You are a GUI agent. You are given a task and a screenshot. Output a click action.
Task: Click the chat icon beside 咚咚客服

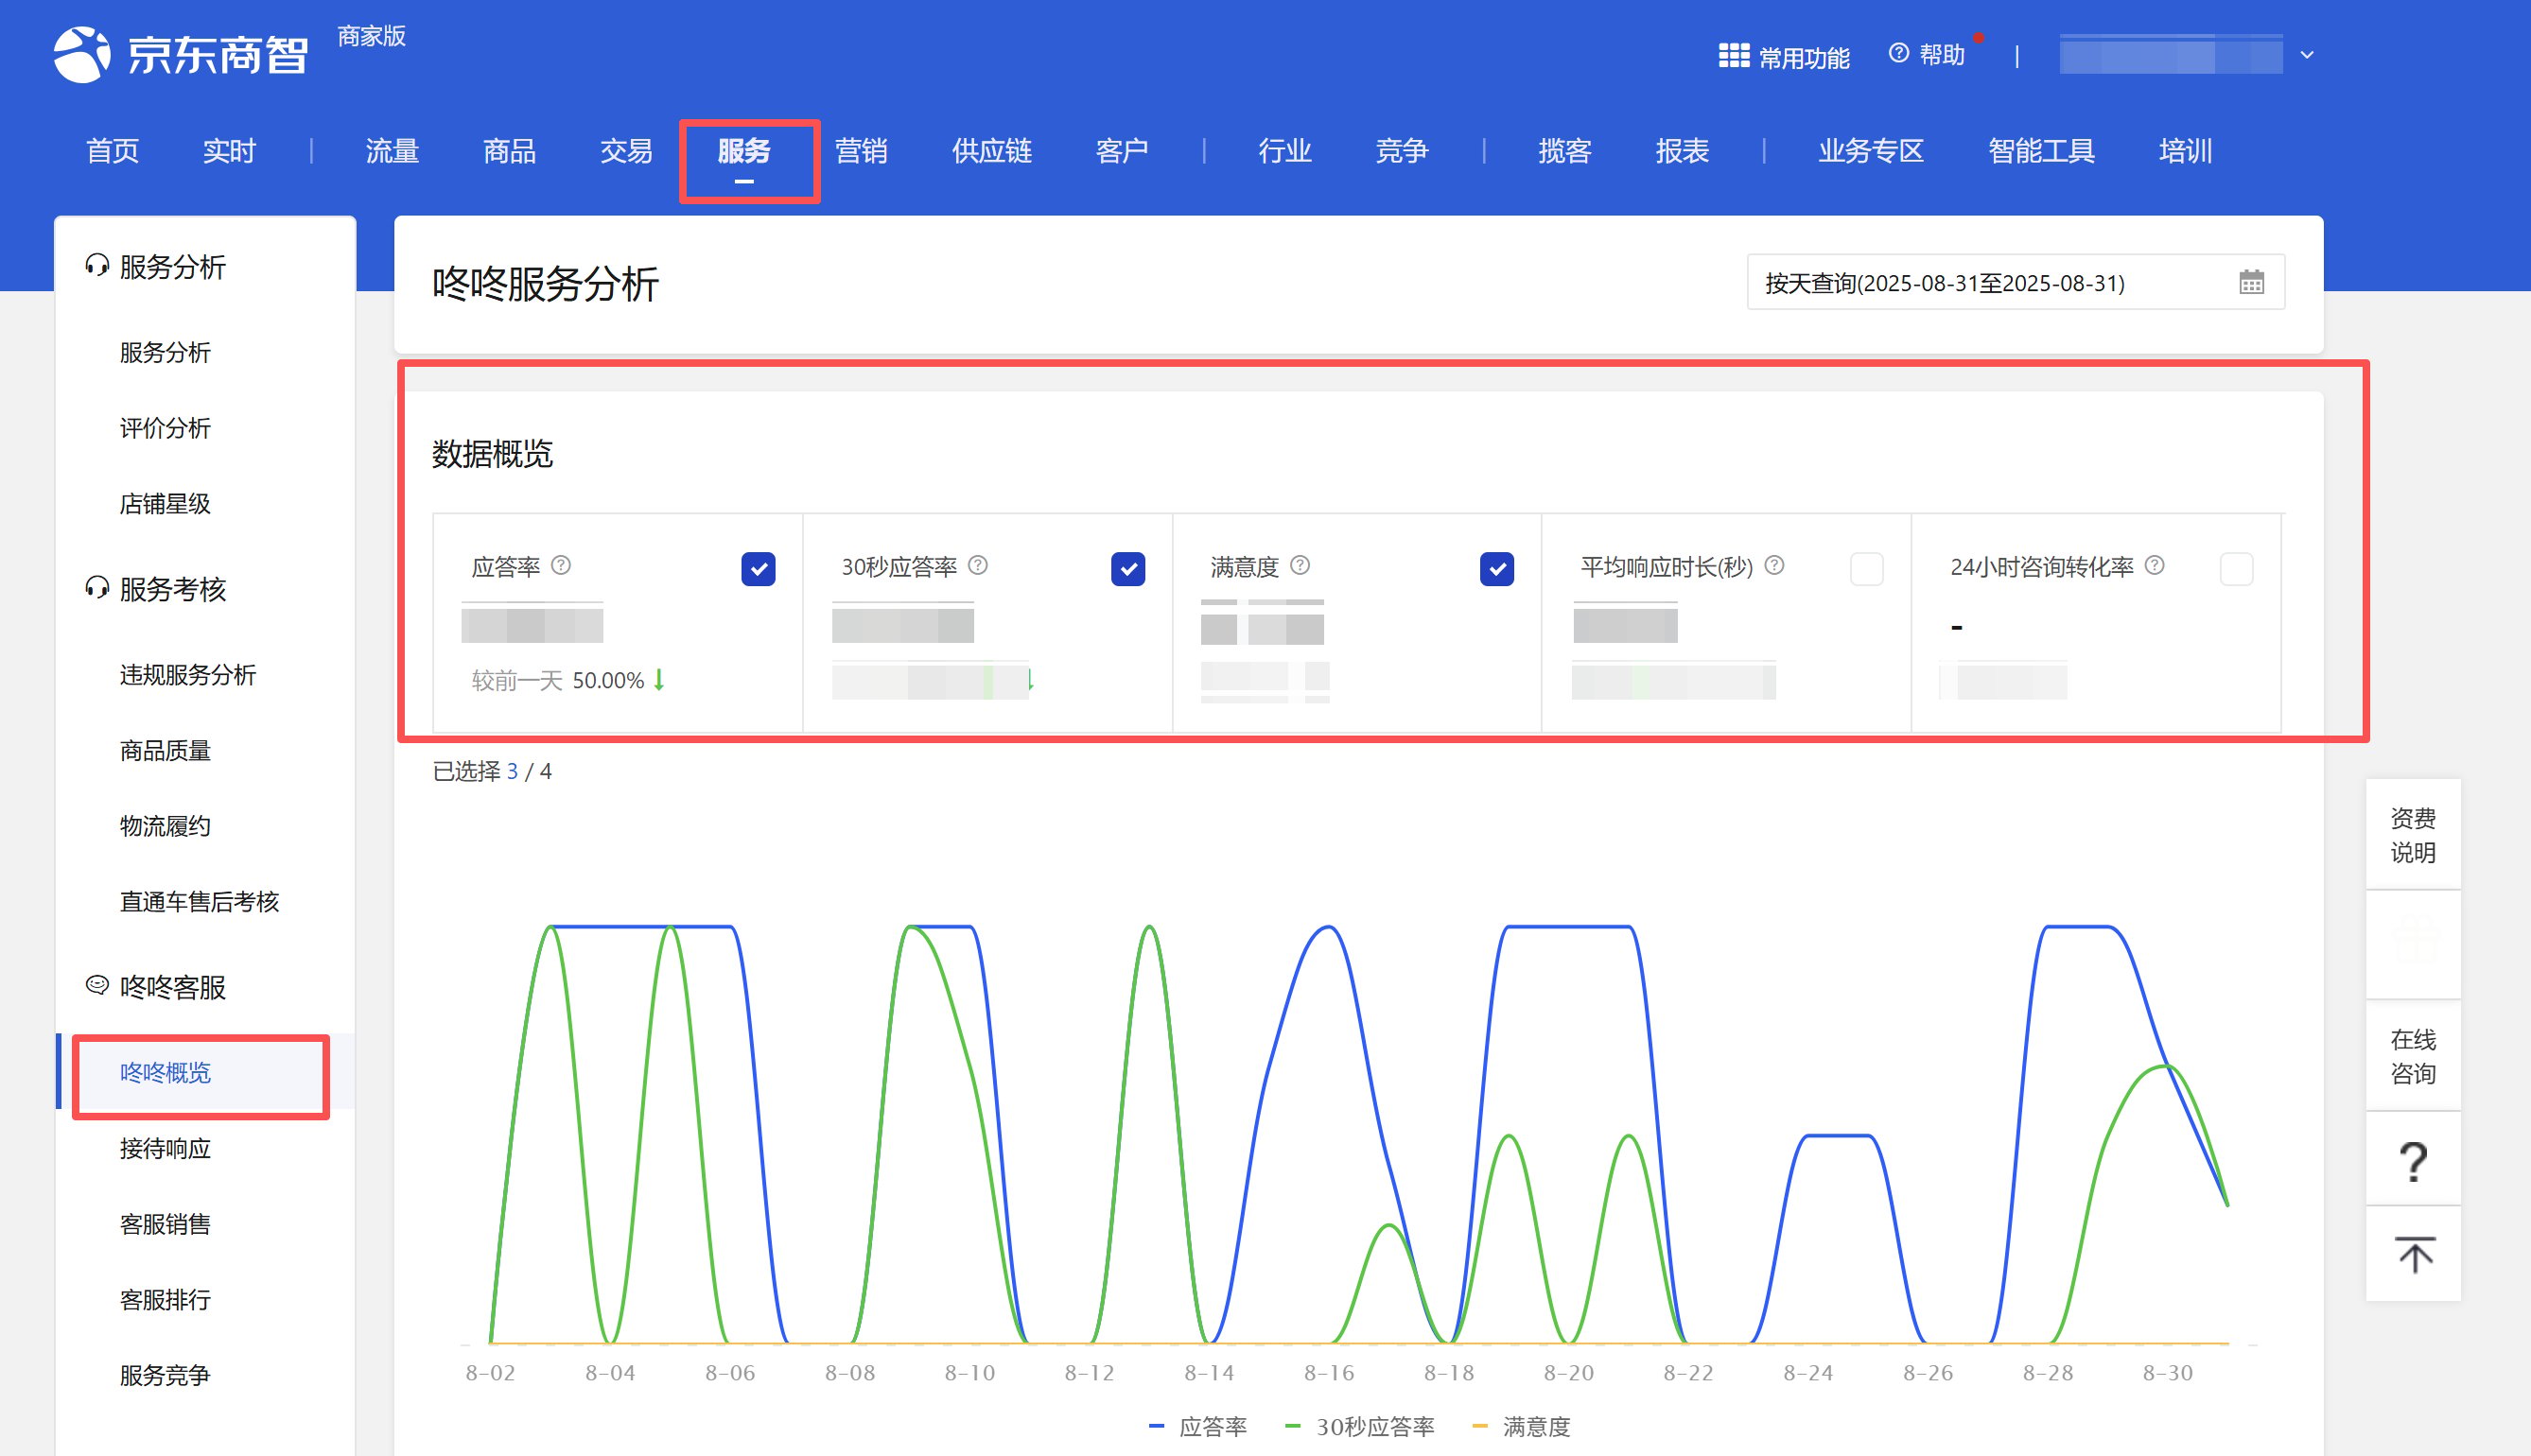(97, 986)
